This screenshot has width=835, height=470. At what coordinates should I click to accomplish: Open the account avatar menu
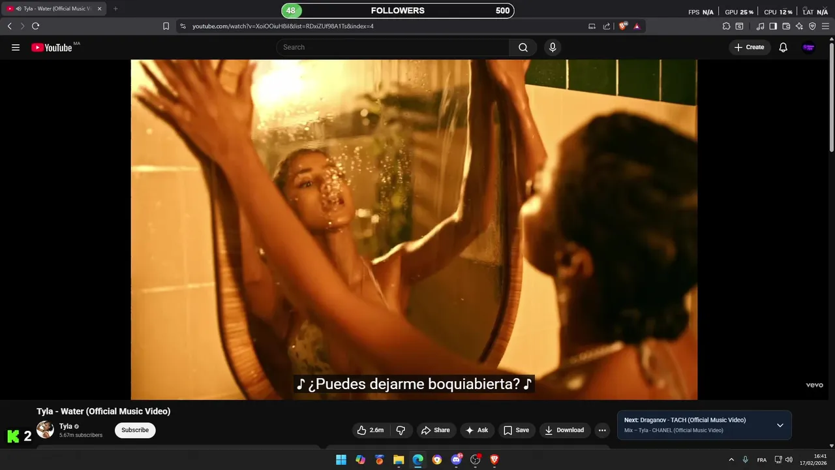[808, 47]
